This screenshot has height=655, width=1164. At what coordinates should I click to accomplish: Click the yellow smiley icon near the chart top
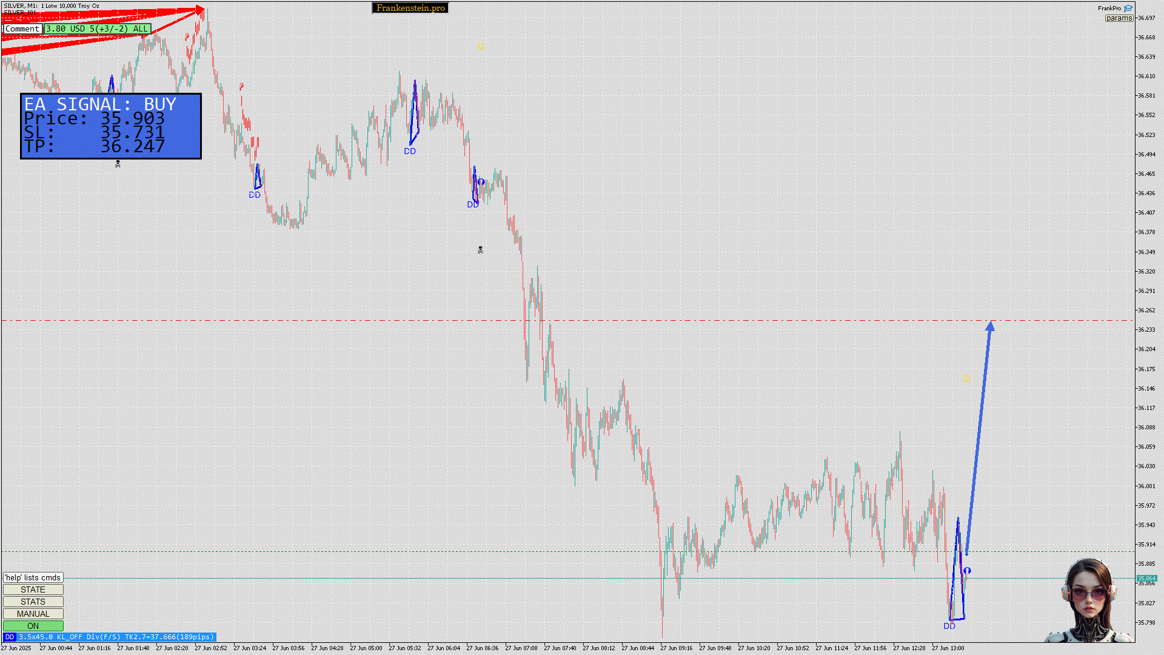click(x=481, y=45)
